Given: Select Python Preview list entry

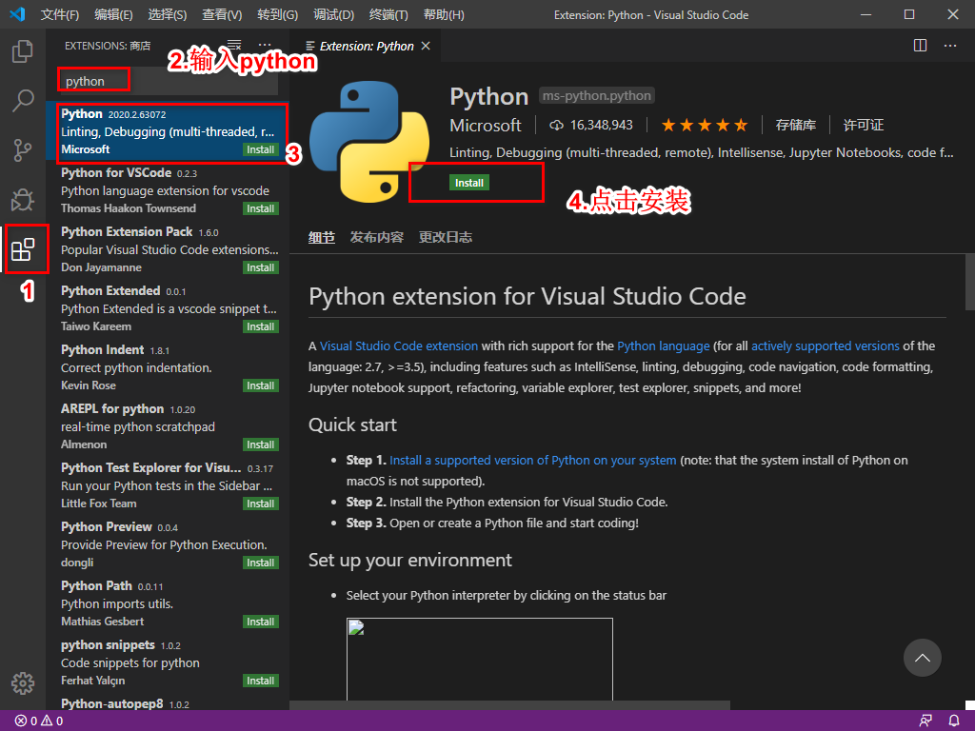Looking at the screenshot, I should (168, 544).
